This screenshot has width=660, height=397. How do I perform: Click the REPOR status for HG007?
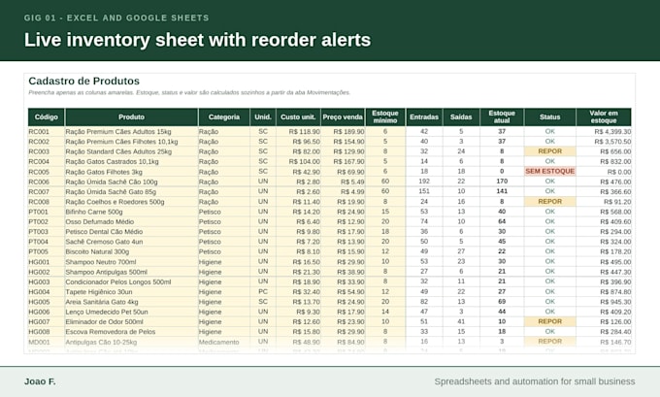[x=549, y=321]
